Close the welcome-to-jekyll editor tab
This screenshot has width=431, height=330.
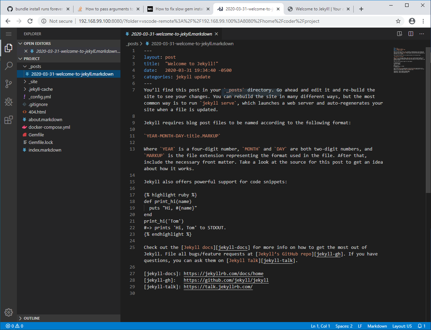point(216,34)
